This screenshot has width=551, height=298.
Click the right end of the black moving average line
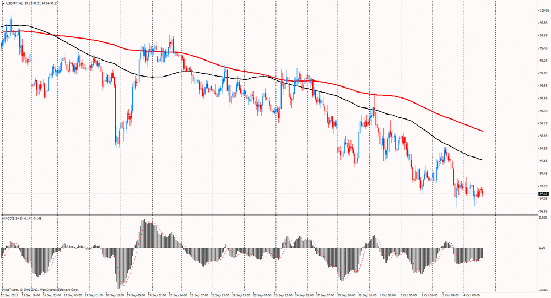point(482,160)
